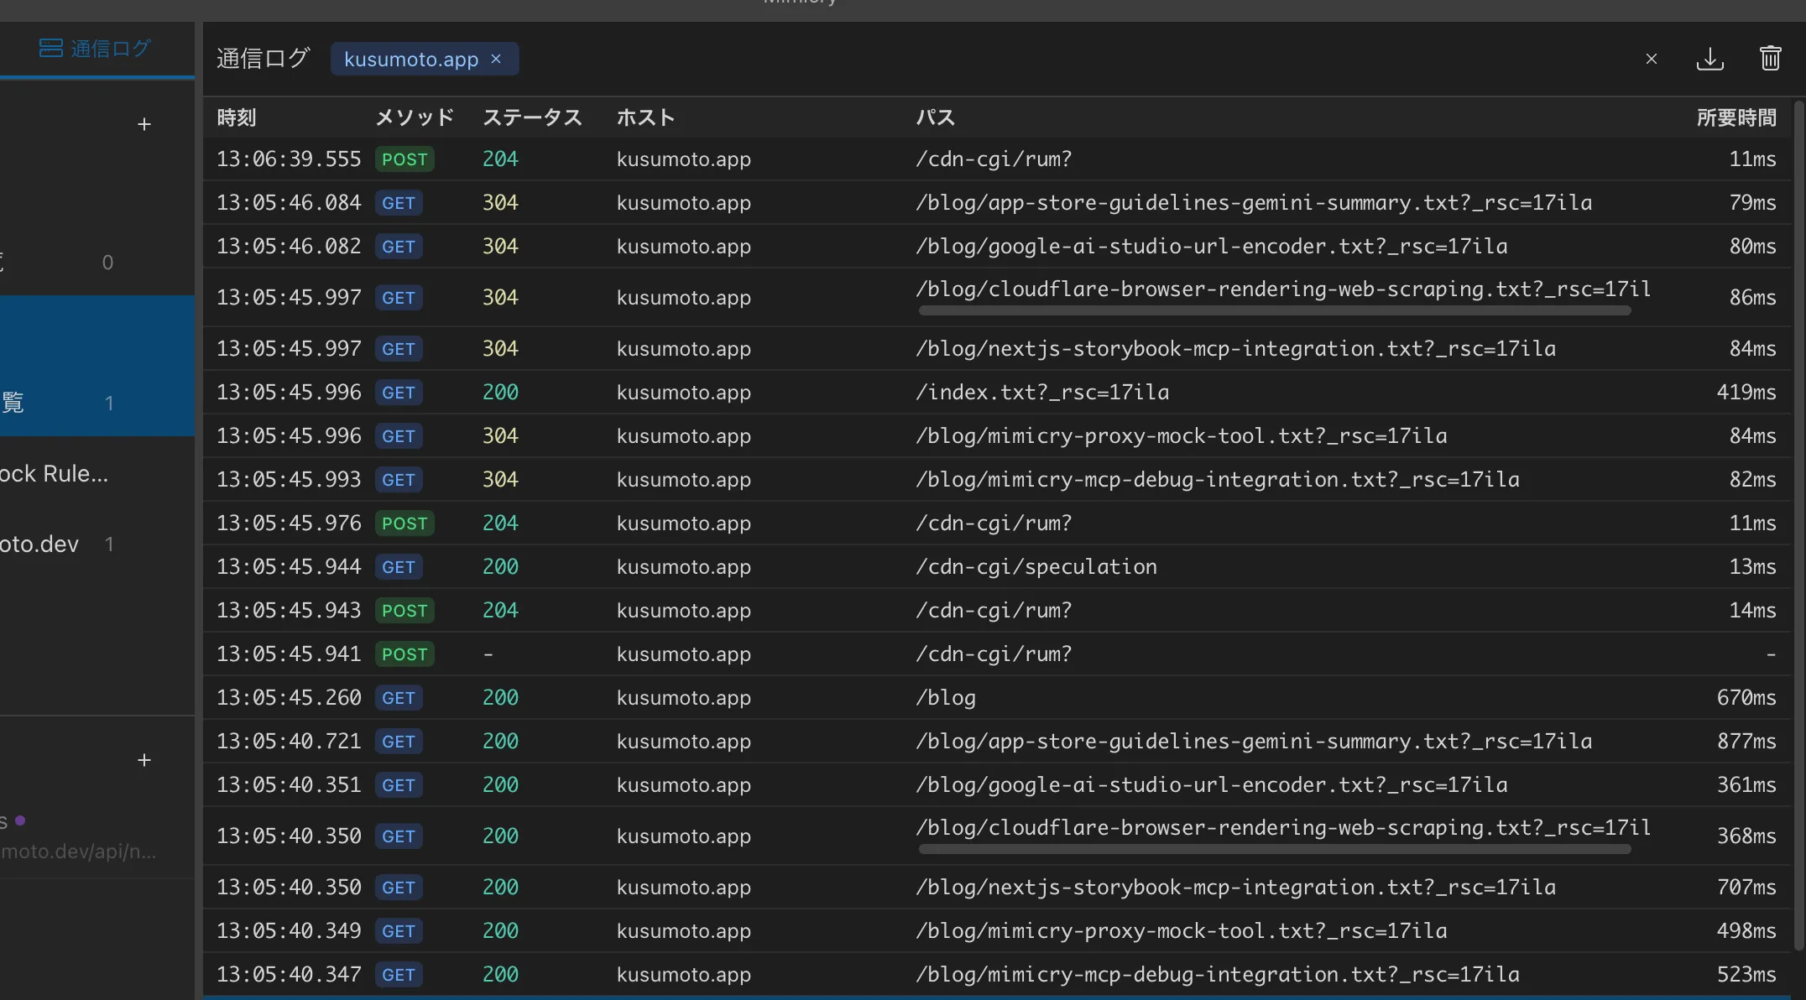
Task: Click the 670ms duration cell
Action: click(x=1746, y=698)
